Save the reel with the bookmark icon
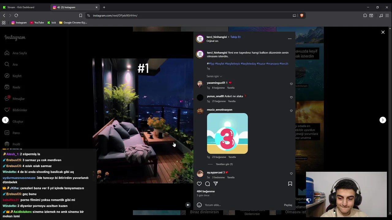 pyautogui.click(x=290, y=184)
